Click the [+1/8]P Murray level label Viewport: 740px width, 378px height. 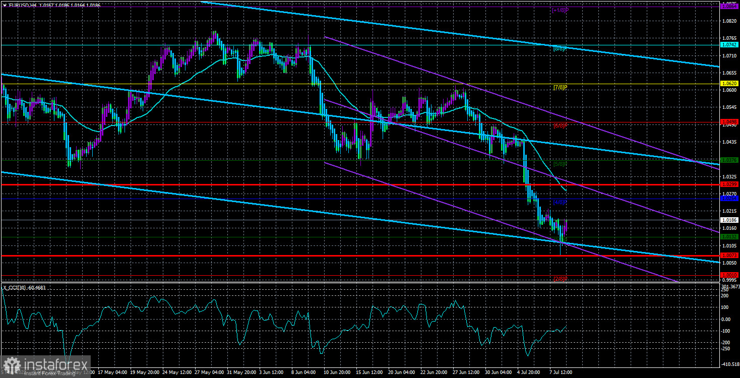pyautogui.click(x=560, y=10)
